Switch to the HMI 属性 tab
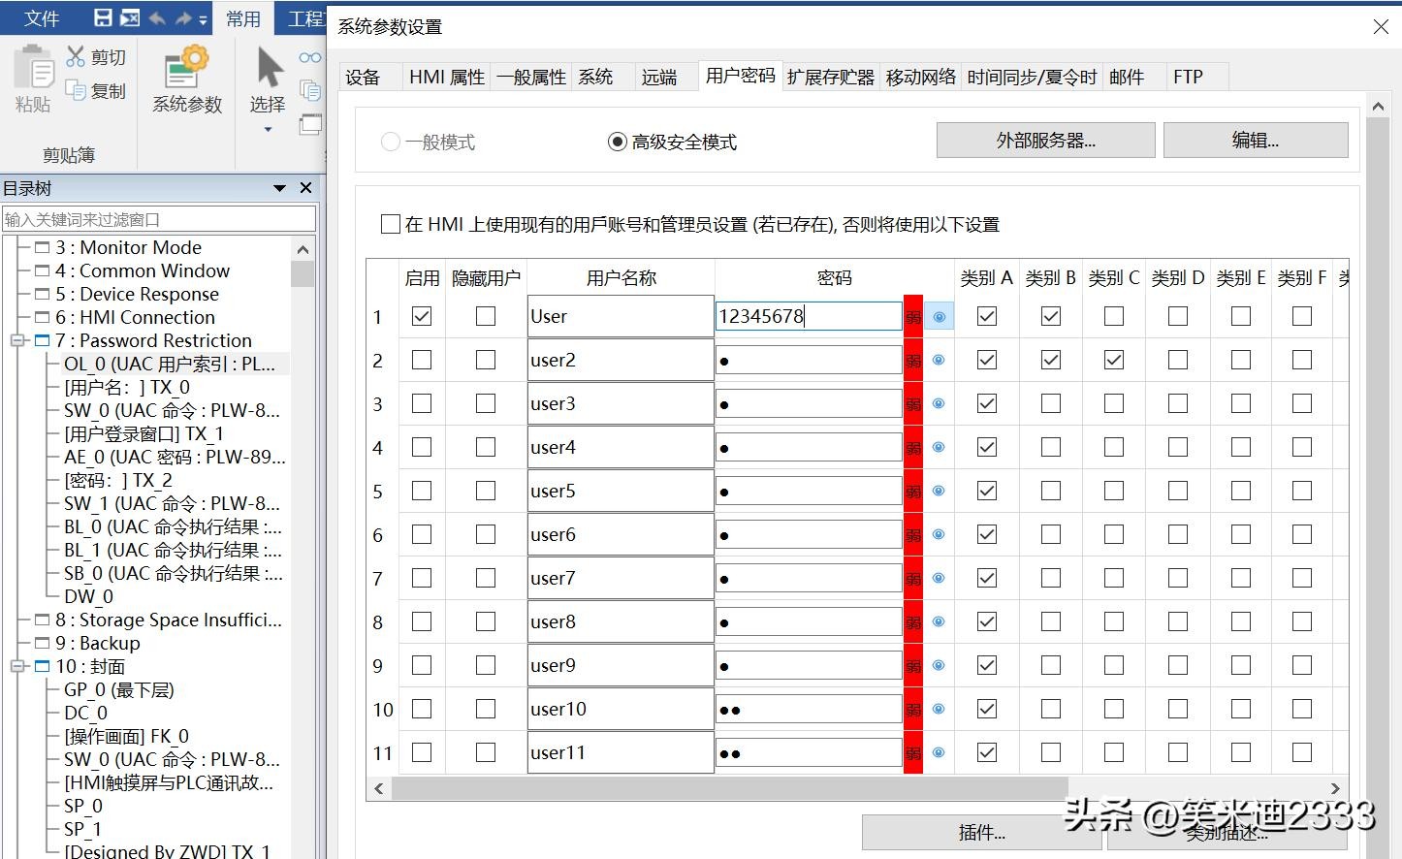The height and width of the screenshot is (859, 1402). point(446,78)
